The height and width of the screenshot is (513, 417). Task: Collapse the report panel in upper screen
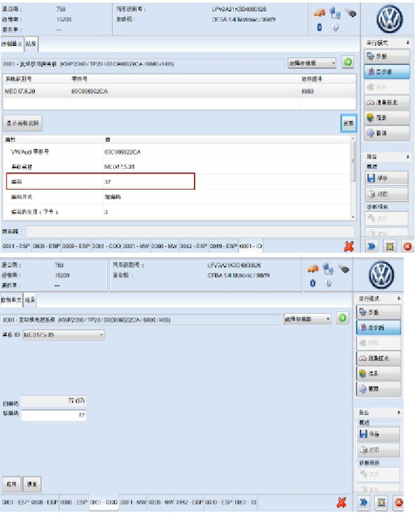(407, 157)
